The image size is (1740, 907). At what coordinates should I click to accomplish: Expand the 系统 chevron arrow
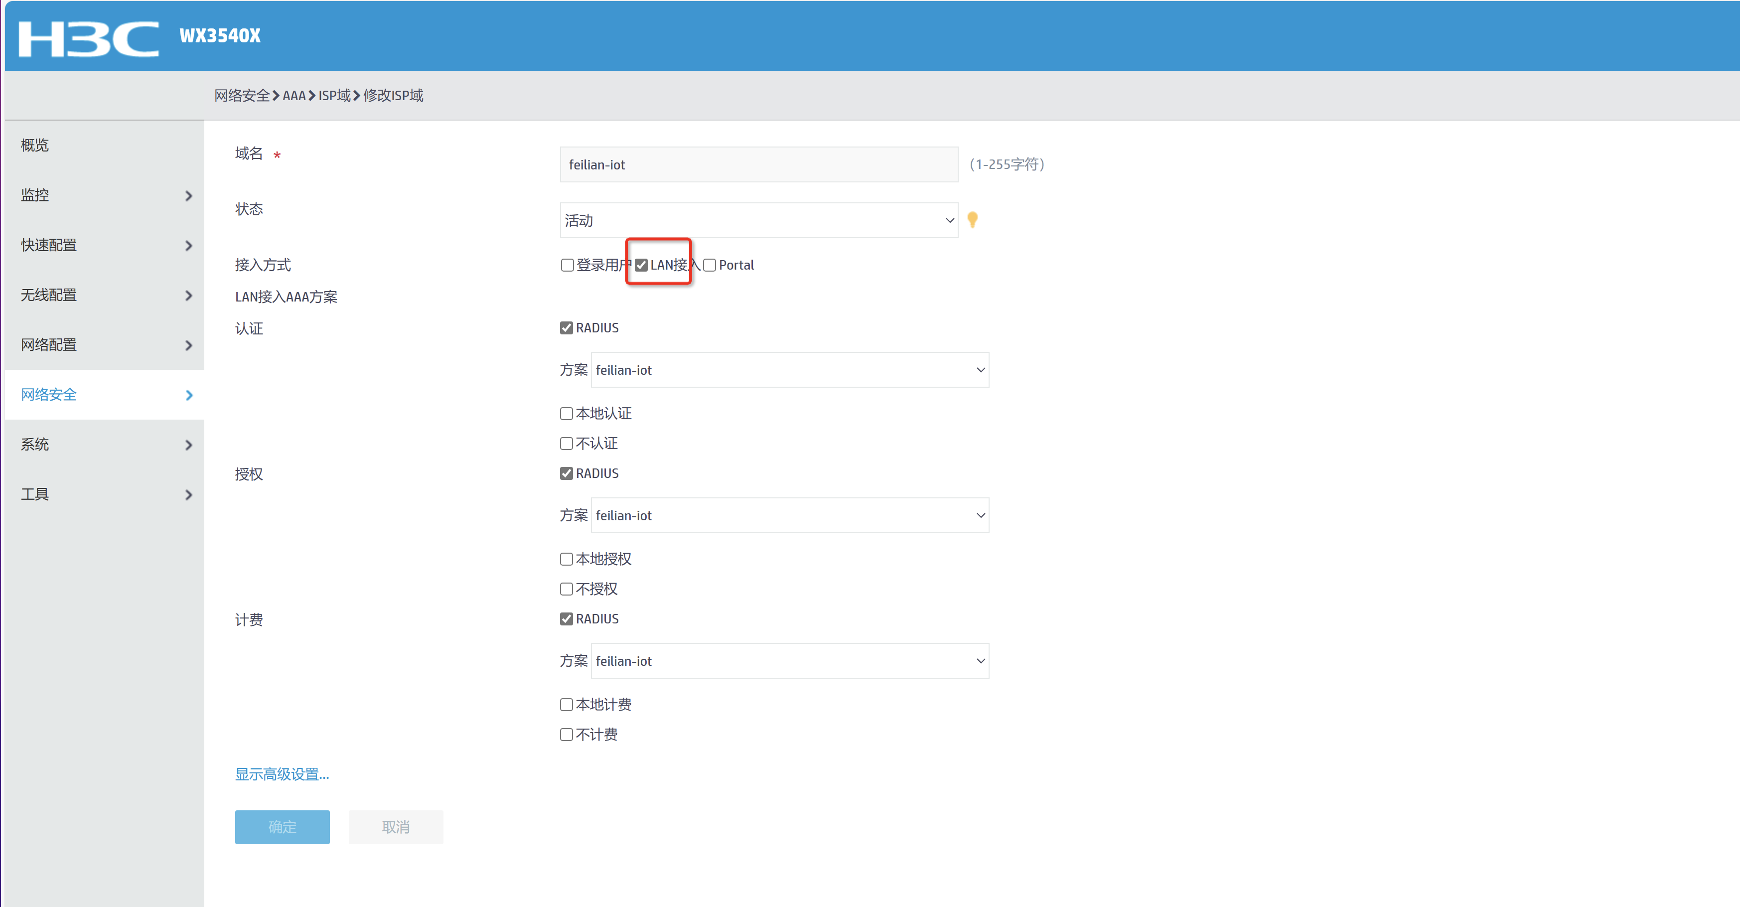click(188, 445)
